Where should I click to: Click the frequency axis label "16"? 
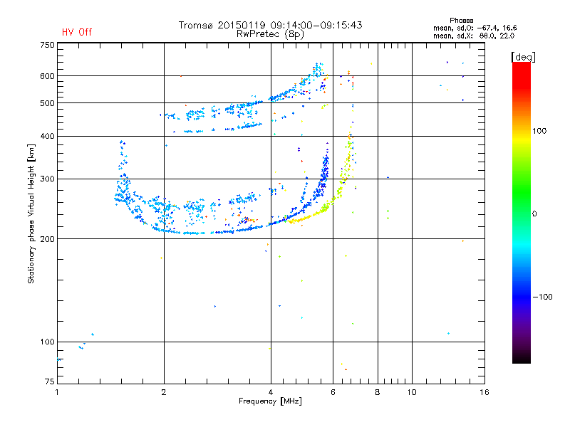pyautogui.click(x=484, y=392)
